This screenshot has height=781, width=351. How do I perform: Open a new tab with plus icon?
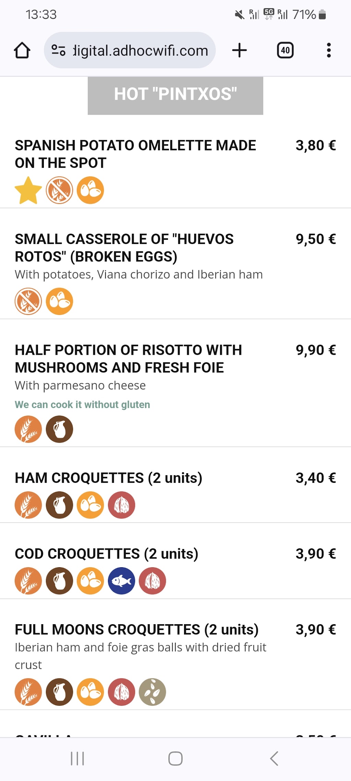[239, 50]
